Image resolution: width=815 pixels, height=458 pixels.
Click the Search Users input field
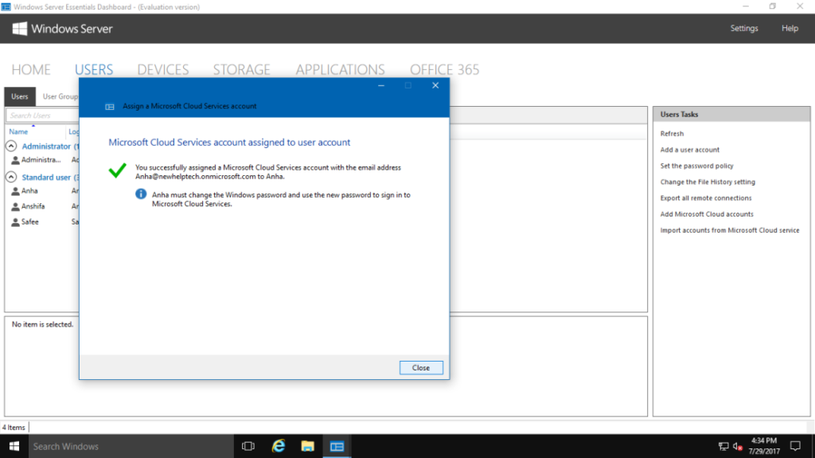[43, 115]
